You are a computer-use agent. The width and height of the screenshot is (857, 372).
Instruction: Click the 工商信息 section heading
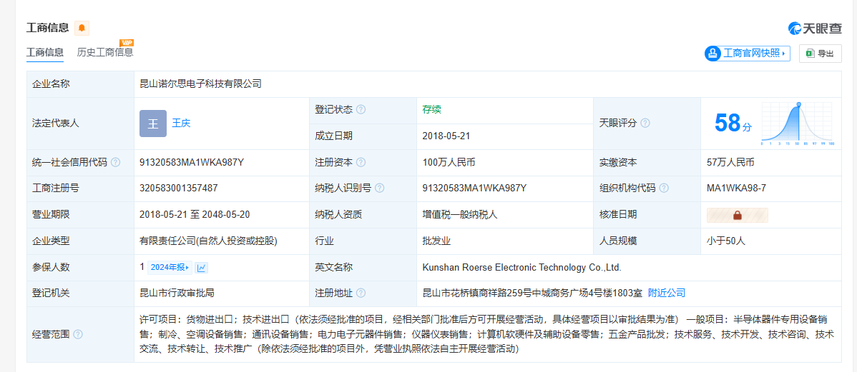(x=47, y=28)
